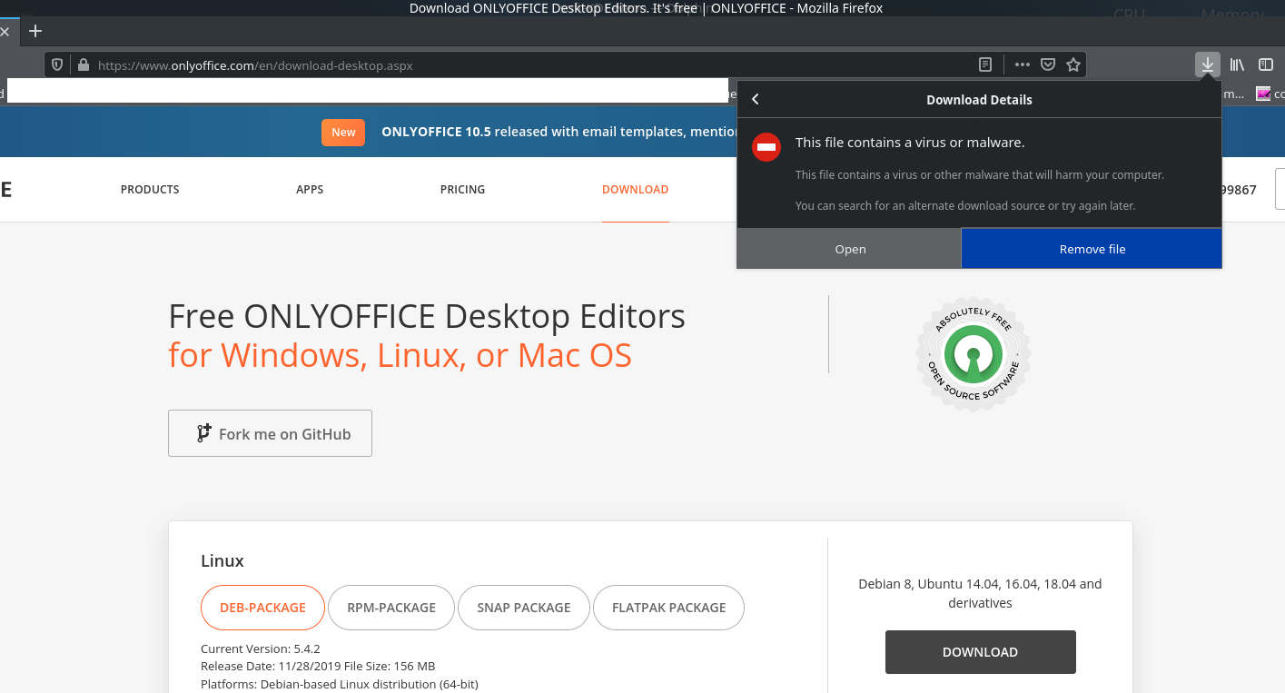Open the file despite the virus warning
Viewport: 1285px width, 693px height.
pos(849,248)
